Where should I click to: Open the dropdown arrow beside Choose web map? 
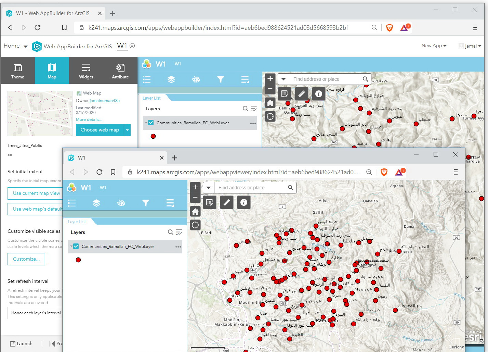tap(128, 130)
